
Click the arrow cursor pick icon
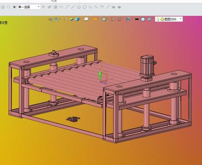(44, 7)
